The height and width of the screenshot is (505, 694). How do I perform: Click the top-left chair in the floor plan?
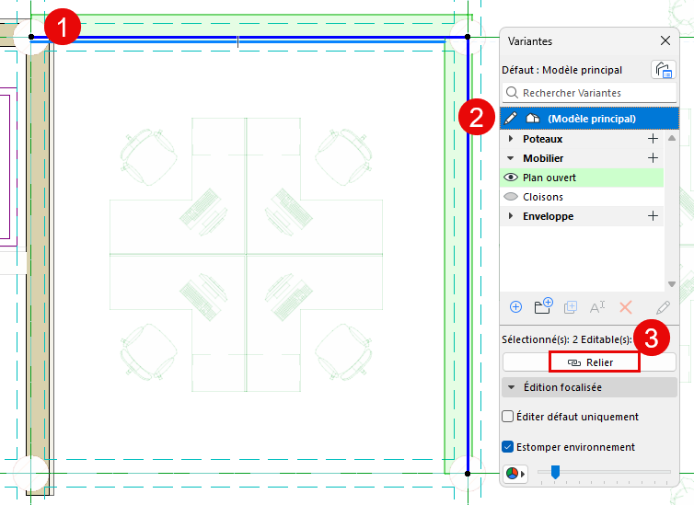(148, 156)
